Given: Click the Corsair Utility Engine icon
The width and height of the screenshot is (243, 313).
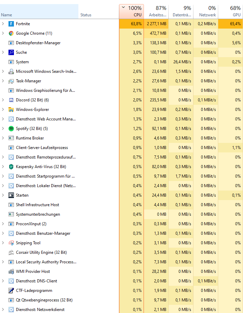Looking at the screenshot, I should point(11,252).
